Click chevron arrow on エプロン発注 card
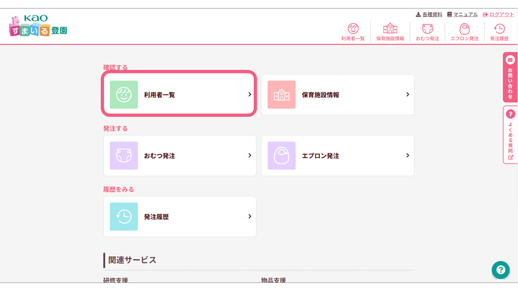Screen dimensions: 518x291 [408, 156]
